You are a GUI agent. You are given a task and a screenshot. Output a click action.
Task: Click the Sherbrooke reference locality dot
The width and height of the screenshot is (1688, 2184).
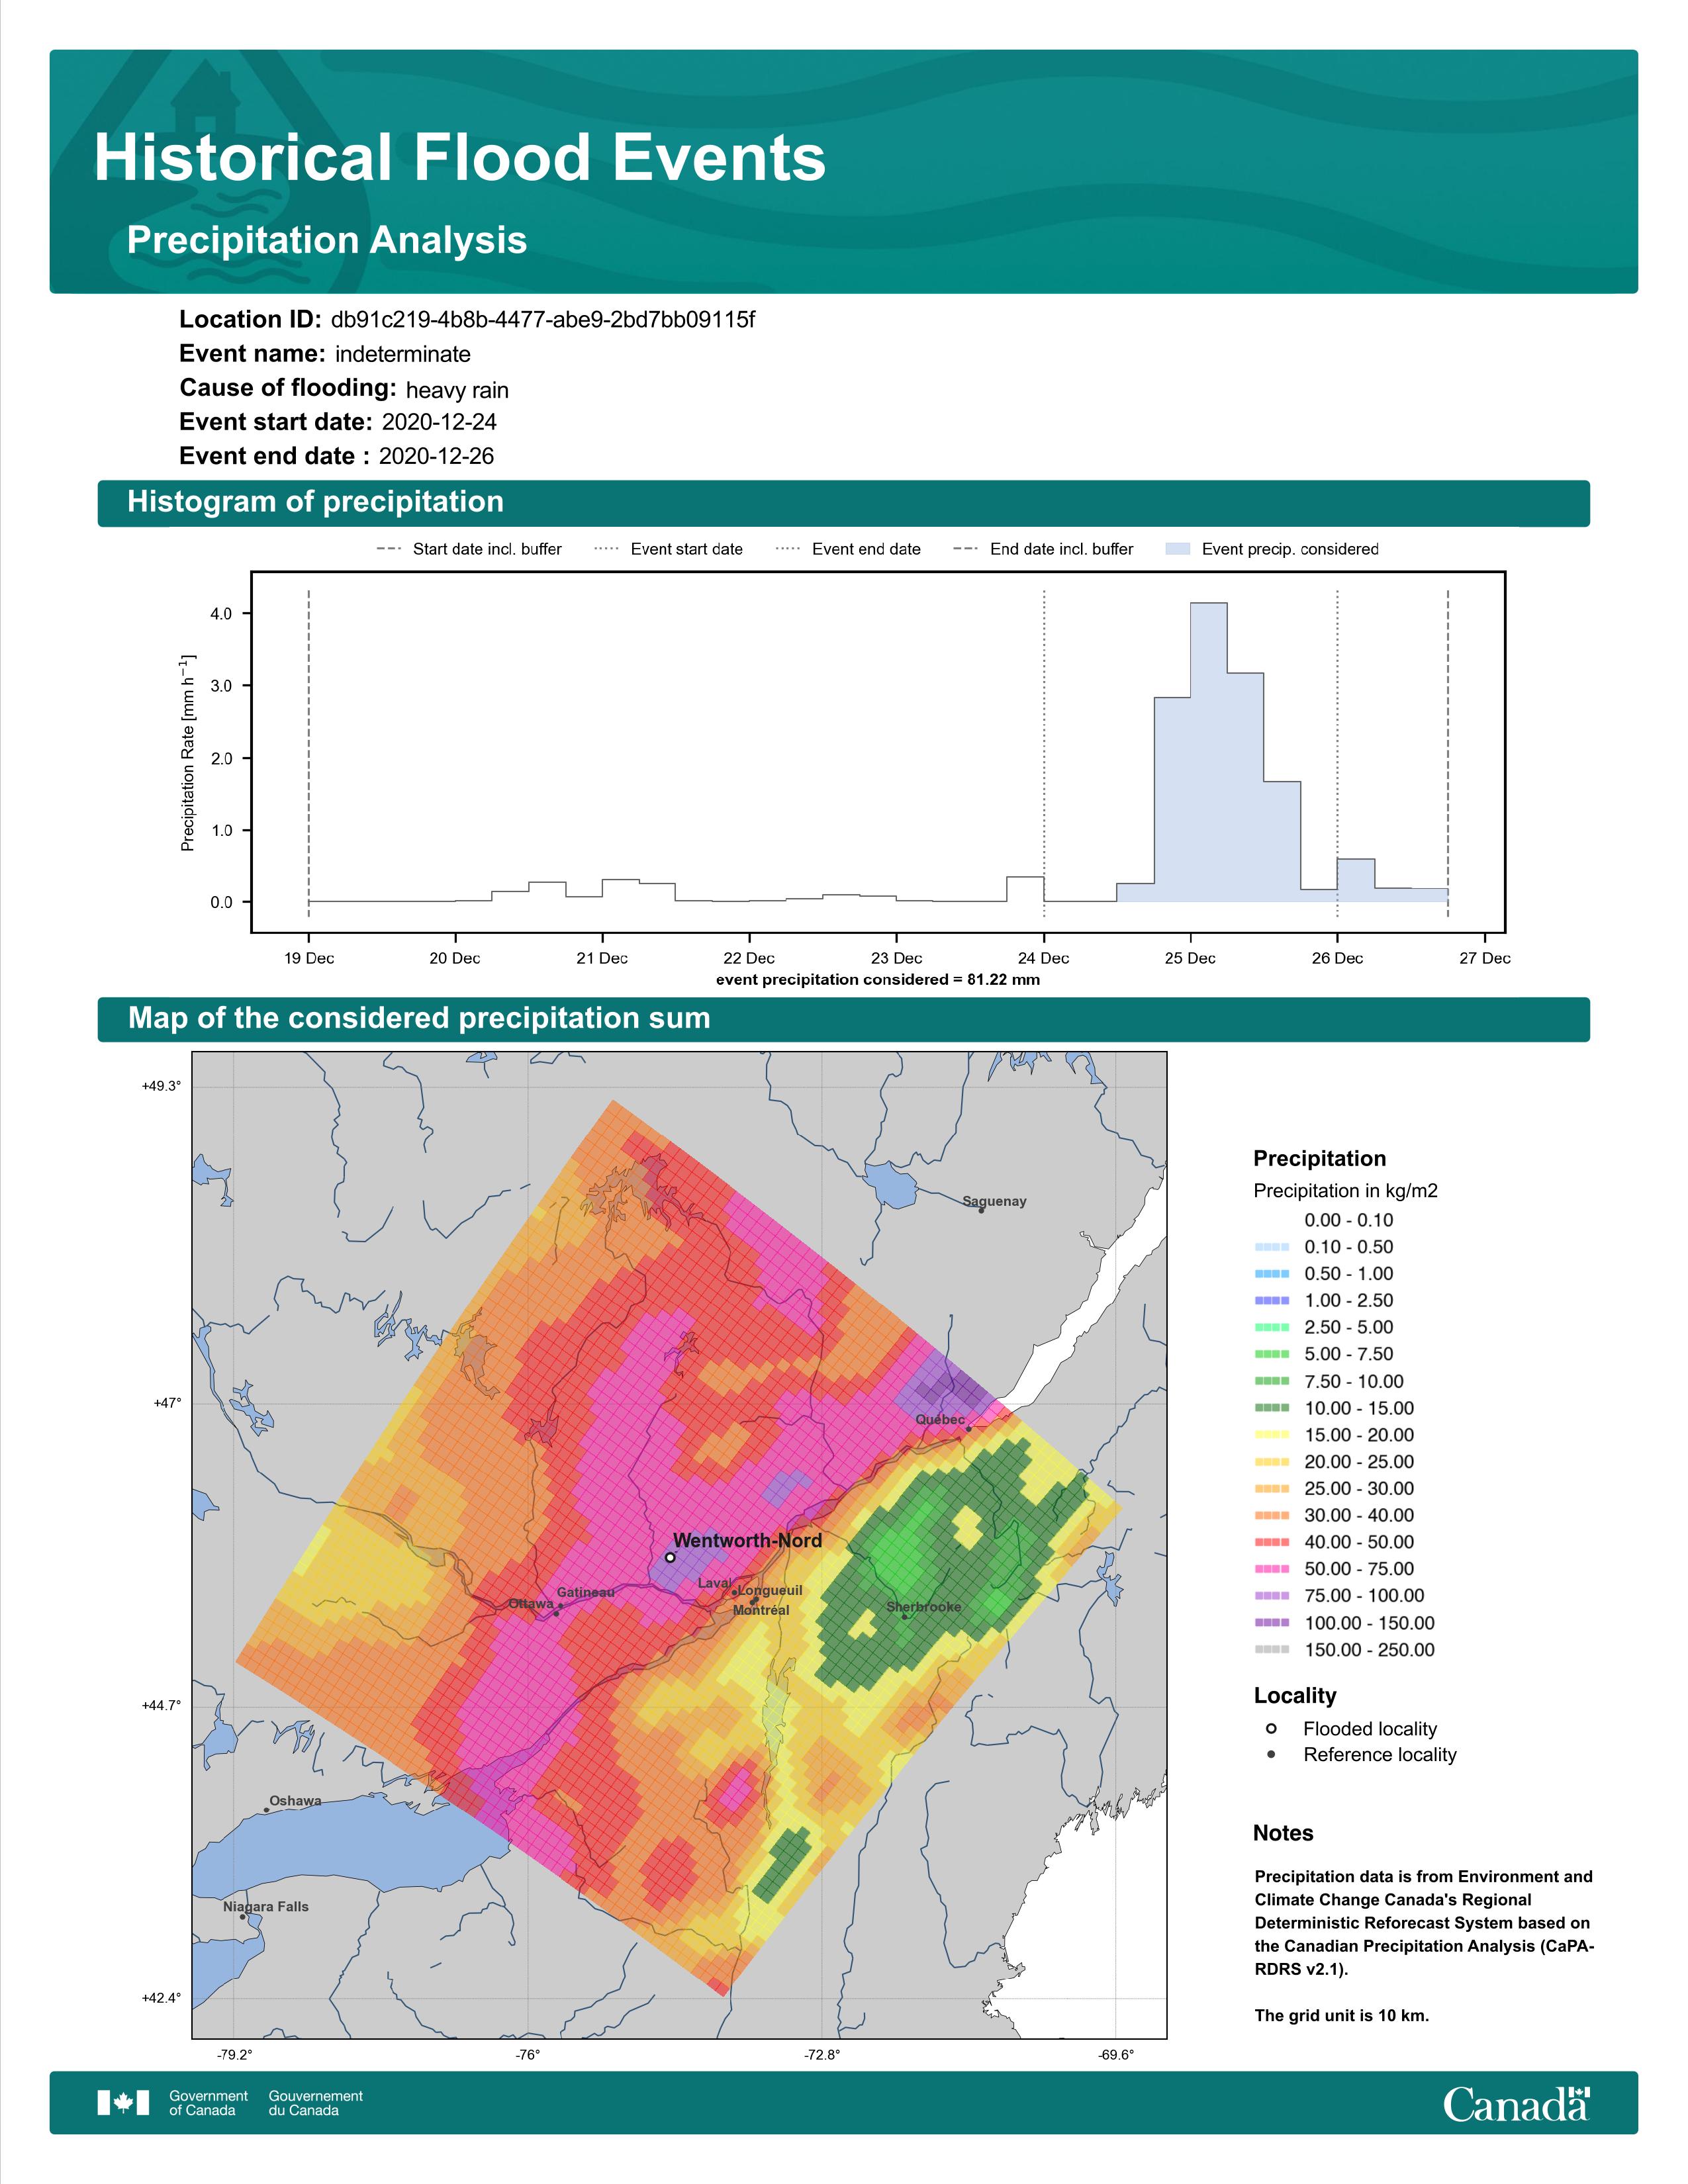click(x=904, y=1617)
